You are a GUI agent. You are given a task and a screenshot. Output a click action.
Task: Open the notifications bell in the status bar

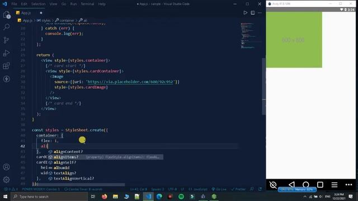click(260, 189)
